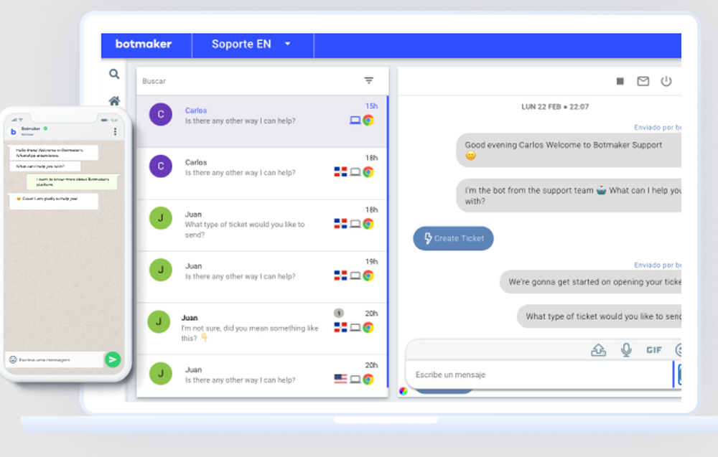Open the conversation filter icon beside Buscar

[368, 80]
